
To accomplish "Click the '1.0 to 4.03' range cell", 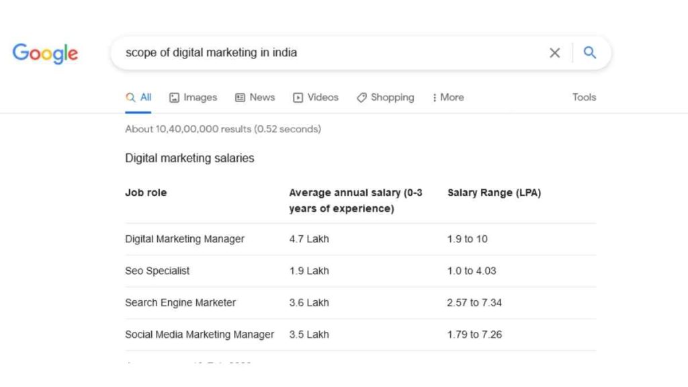I will [x=472, y=271].
